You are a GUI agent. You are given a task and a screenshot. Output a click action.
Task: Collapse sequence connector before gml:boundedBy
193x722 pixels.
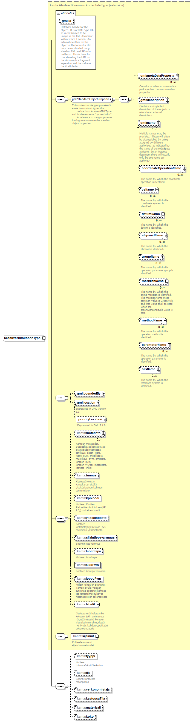click(67, 398)
